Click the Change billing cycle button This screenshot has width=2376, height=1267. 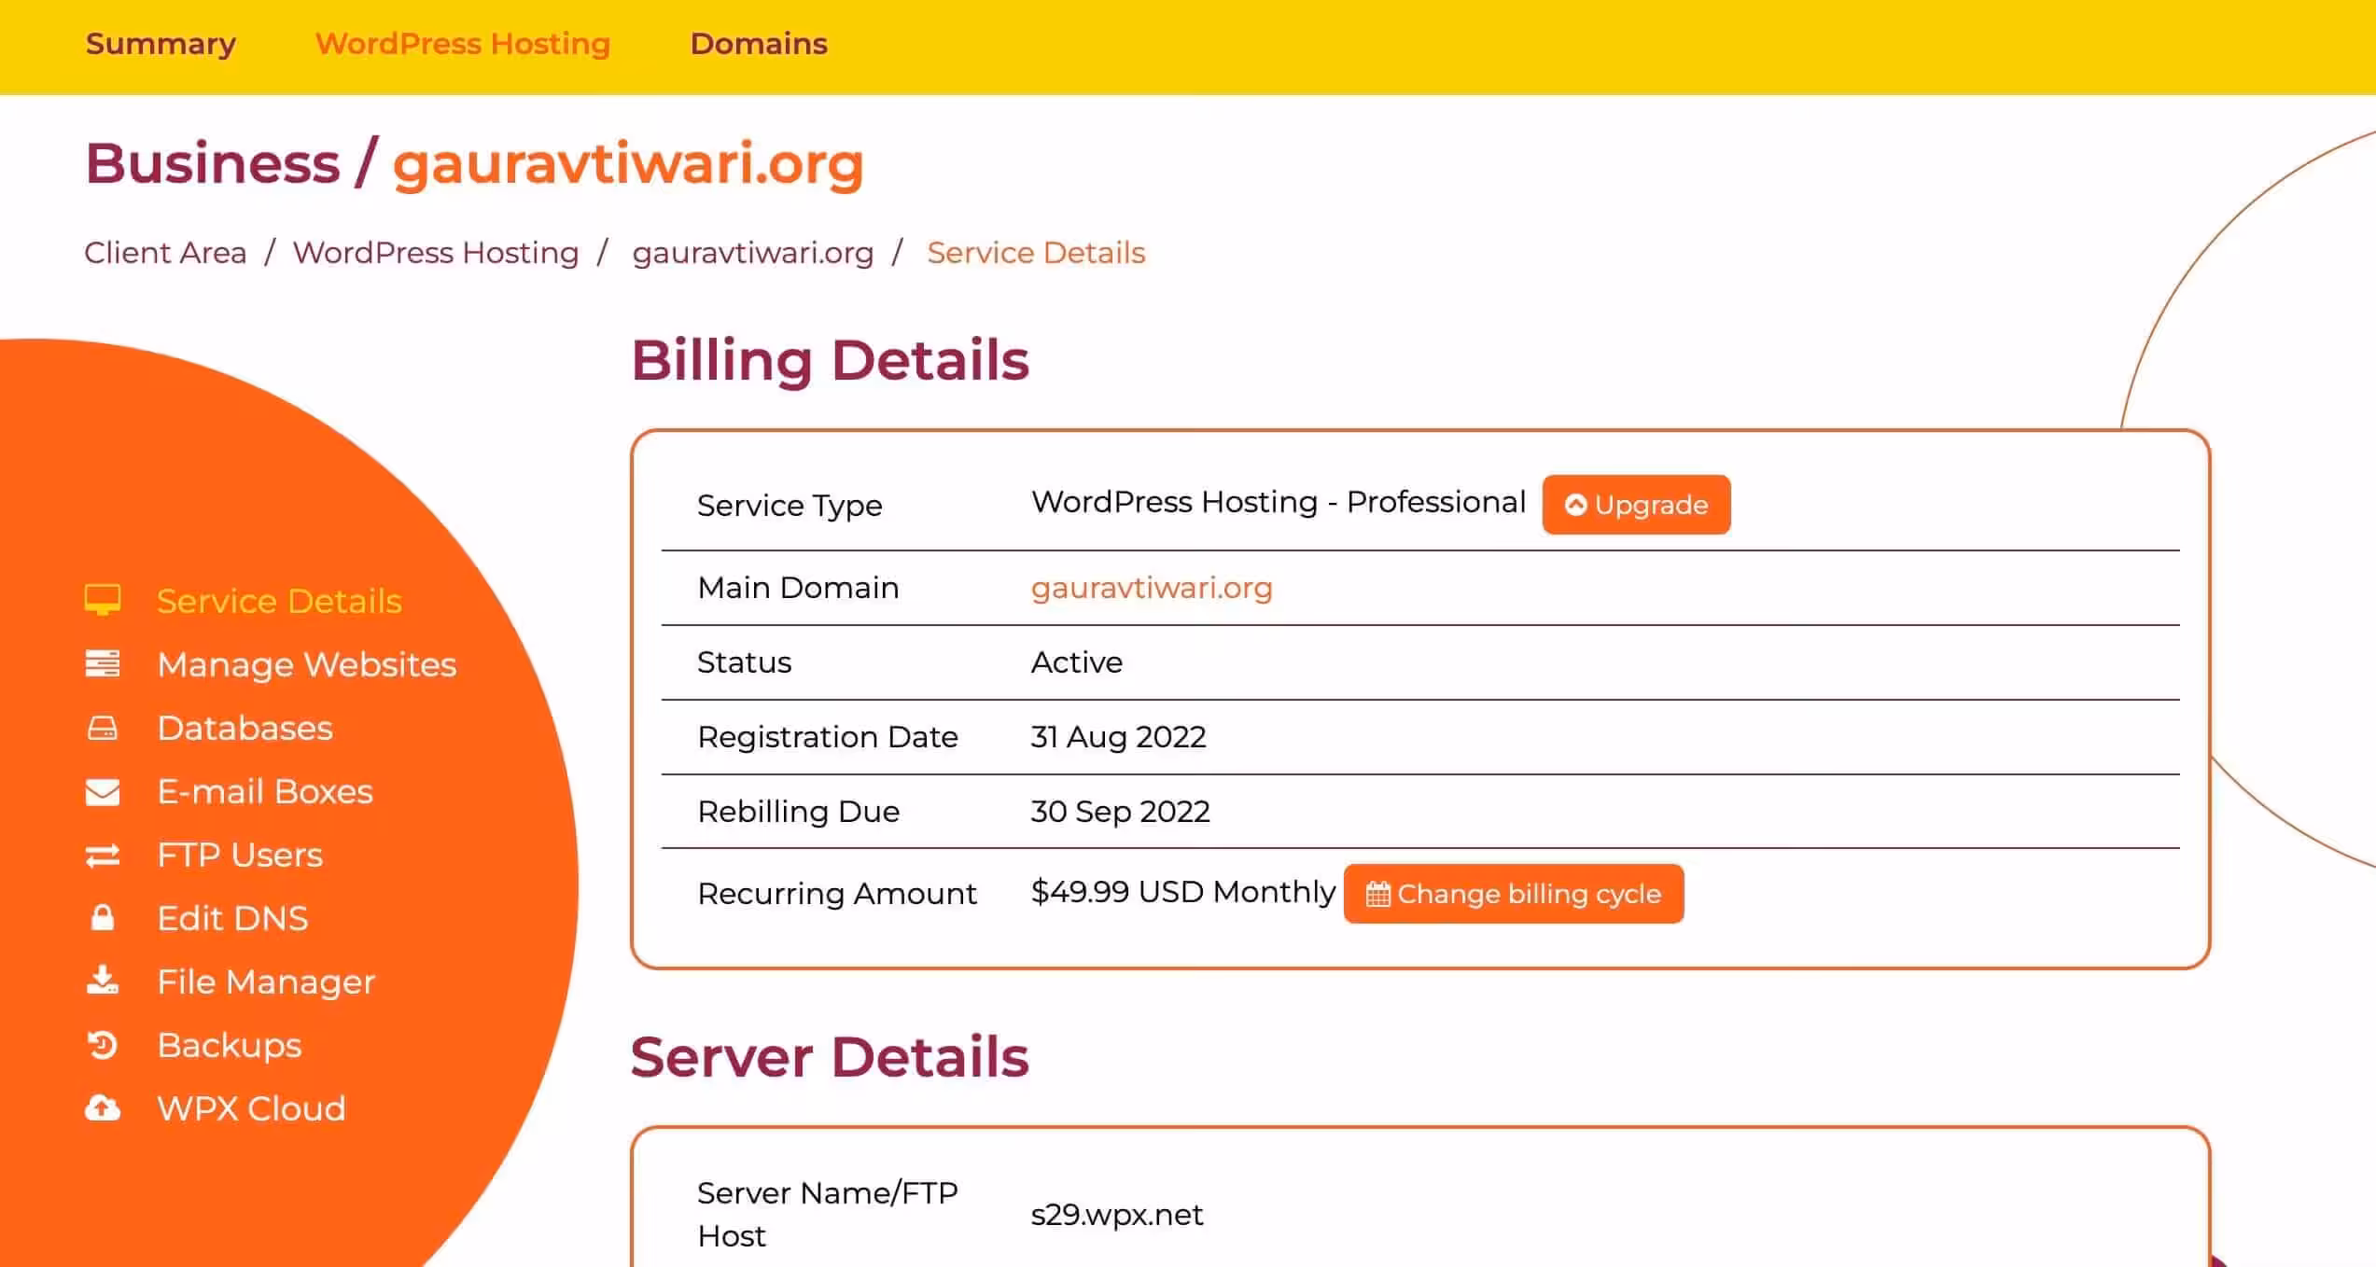click(1513, 894)
